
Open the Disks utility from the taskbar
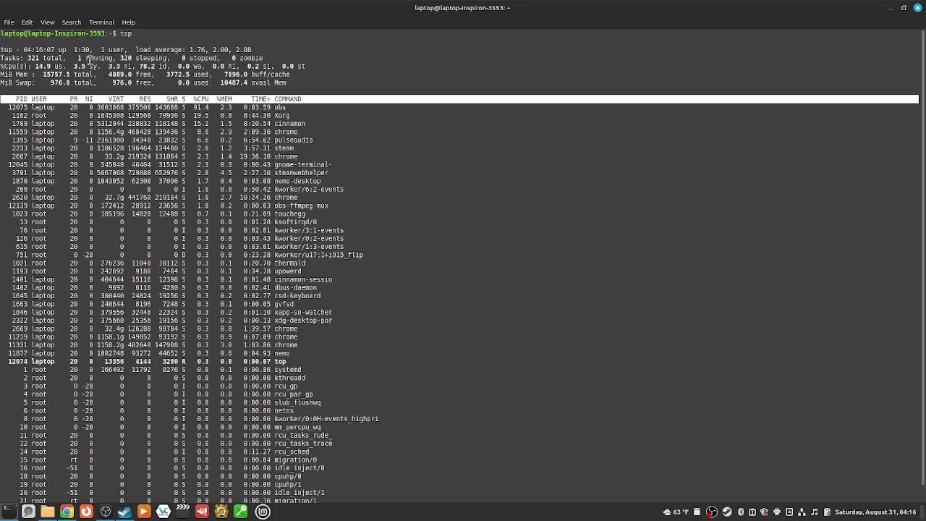pyautogui.click(x=28, y=512)
